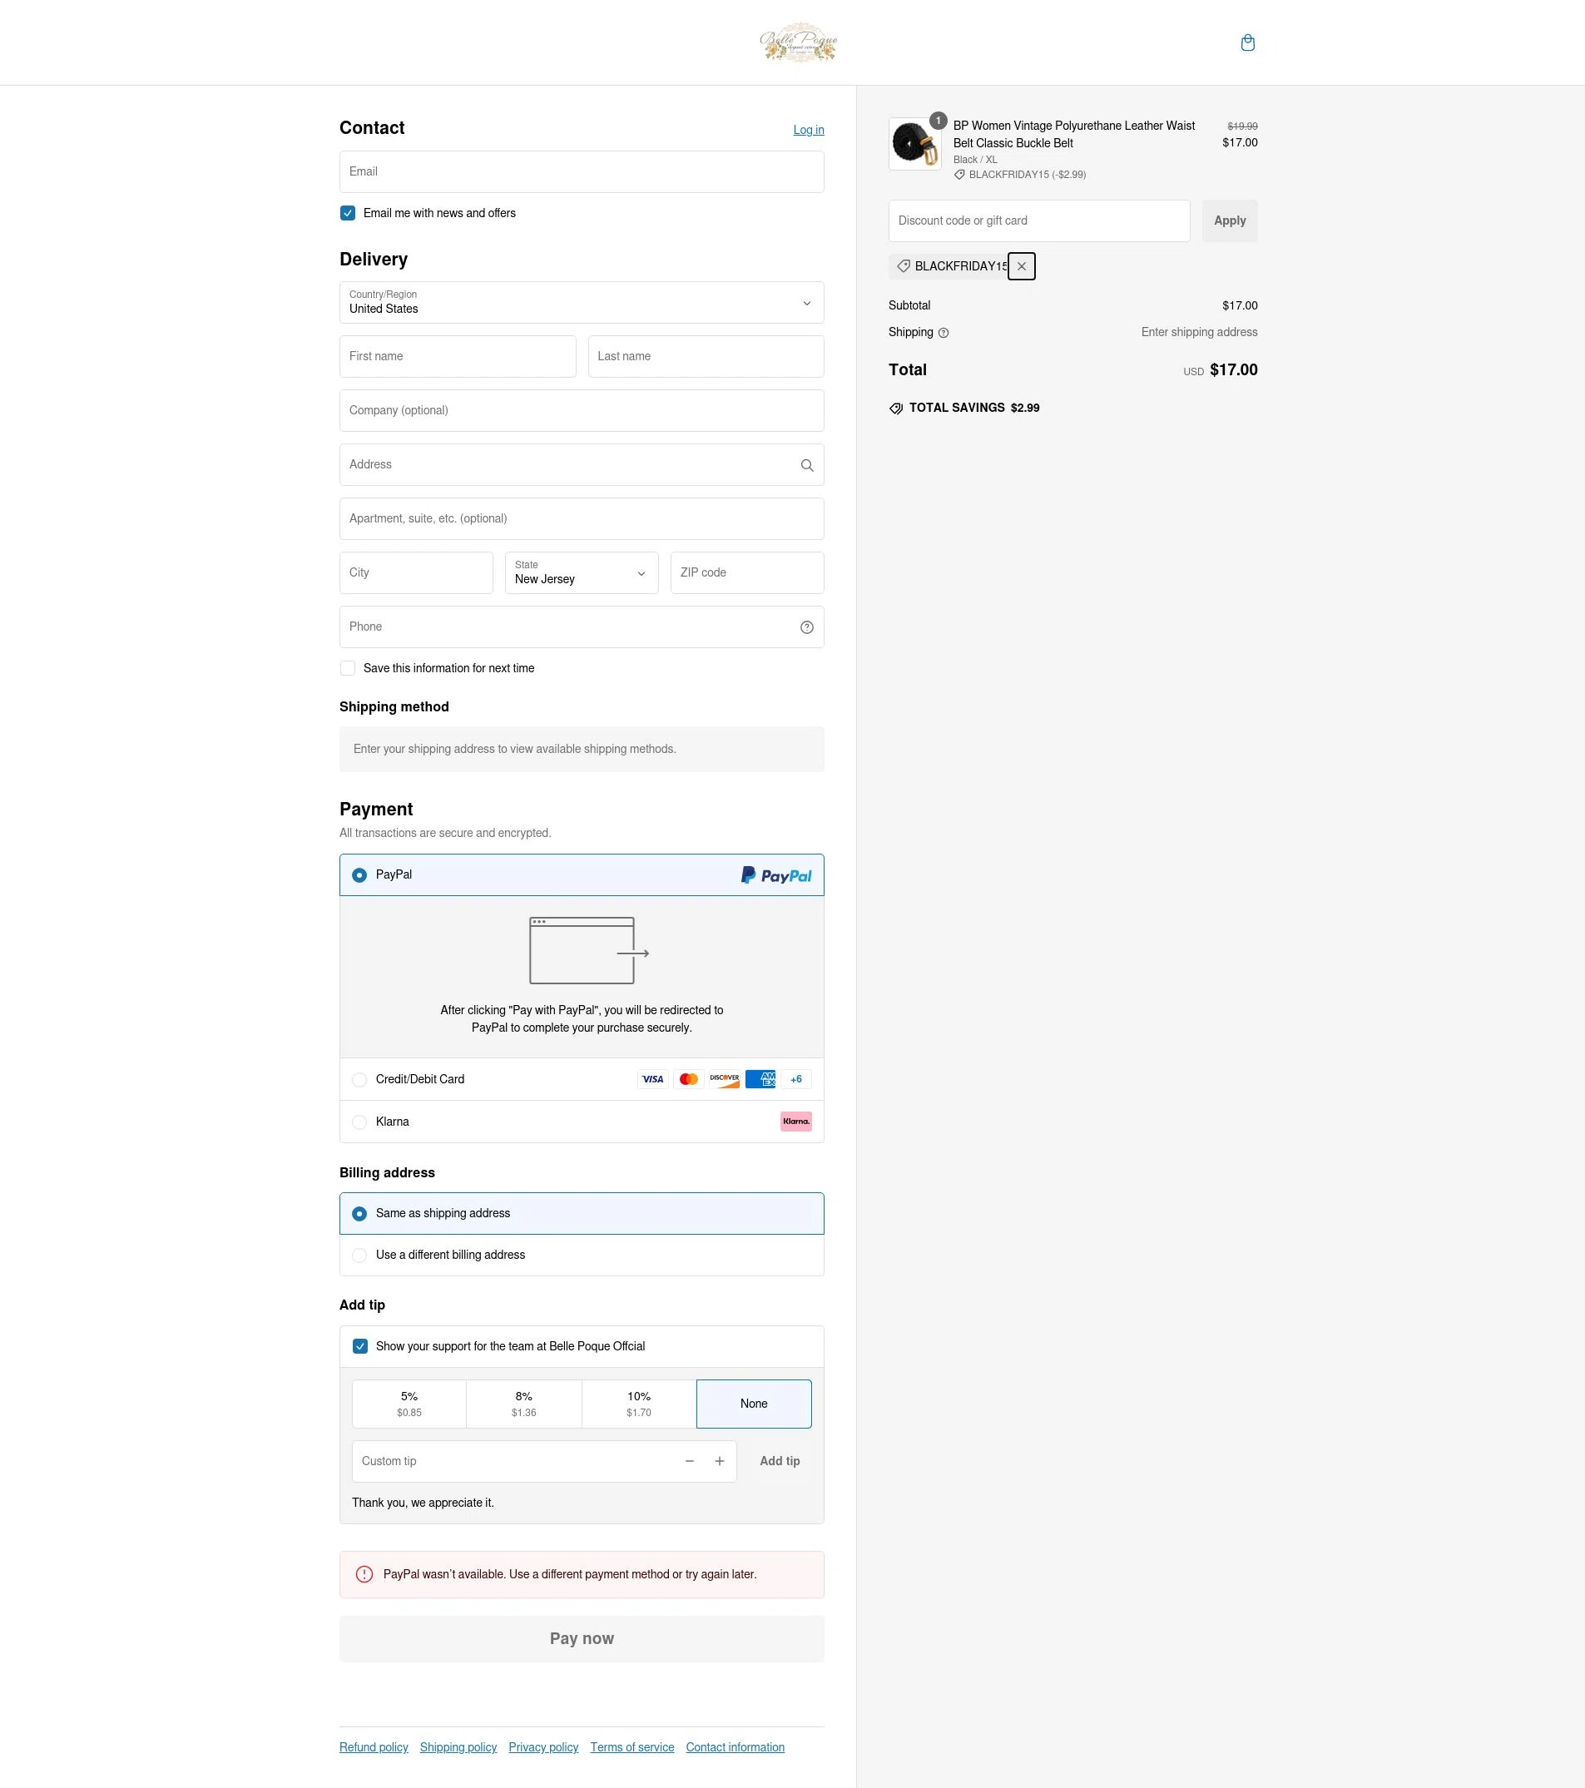The height and width of the screenshot is (1788, 1585).
Task: Toggle Email me with news and offers
Action: click(x=347, y=214)
